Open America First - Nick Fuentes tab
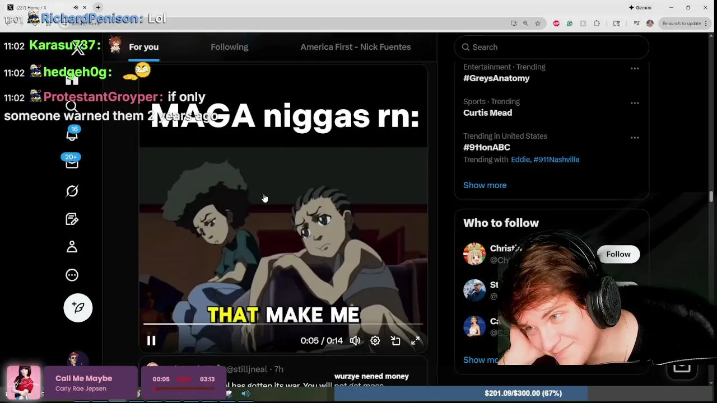717x403 pixels. 355,47
